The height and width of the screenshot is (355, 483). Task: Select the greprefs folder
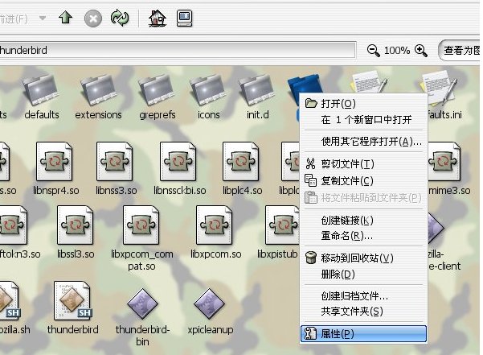point(157,97)
